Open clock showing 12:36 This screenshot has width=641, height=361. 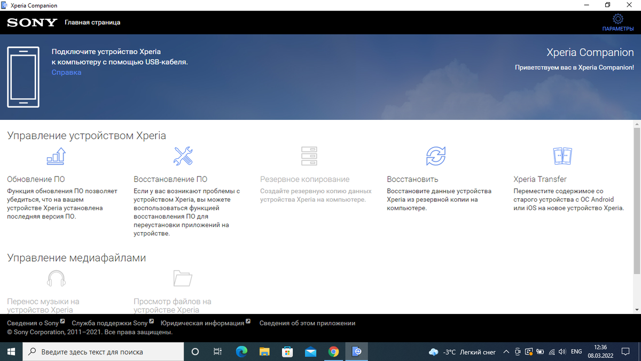click(x=600, y=351)
